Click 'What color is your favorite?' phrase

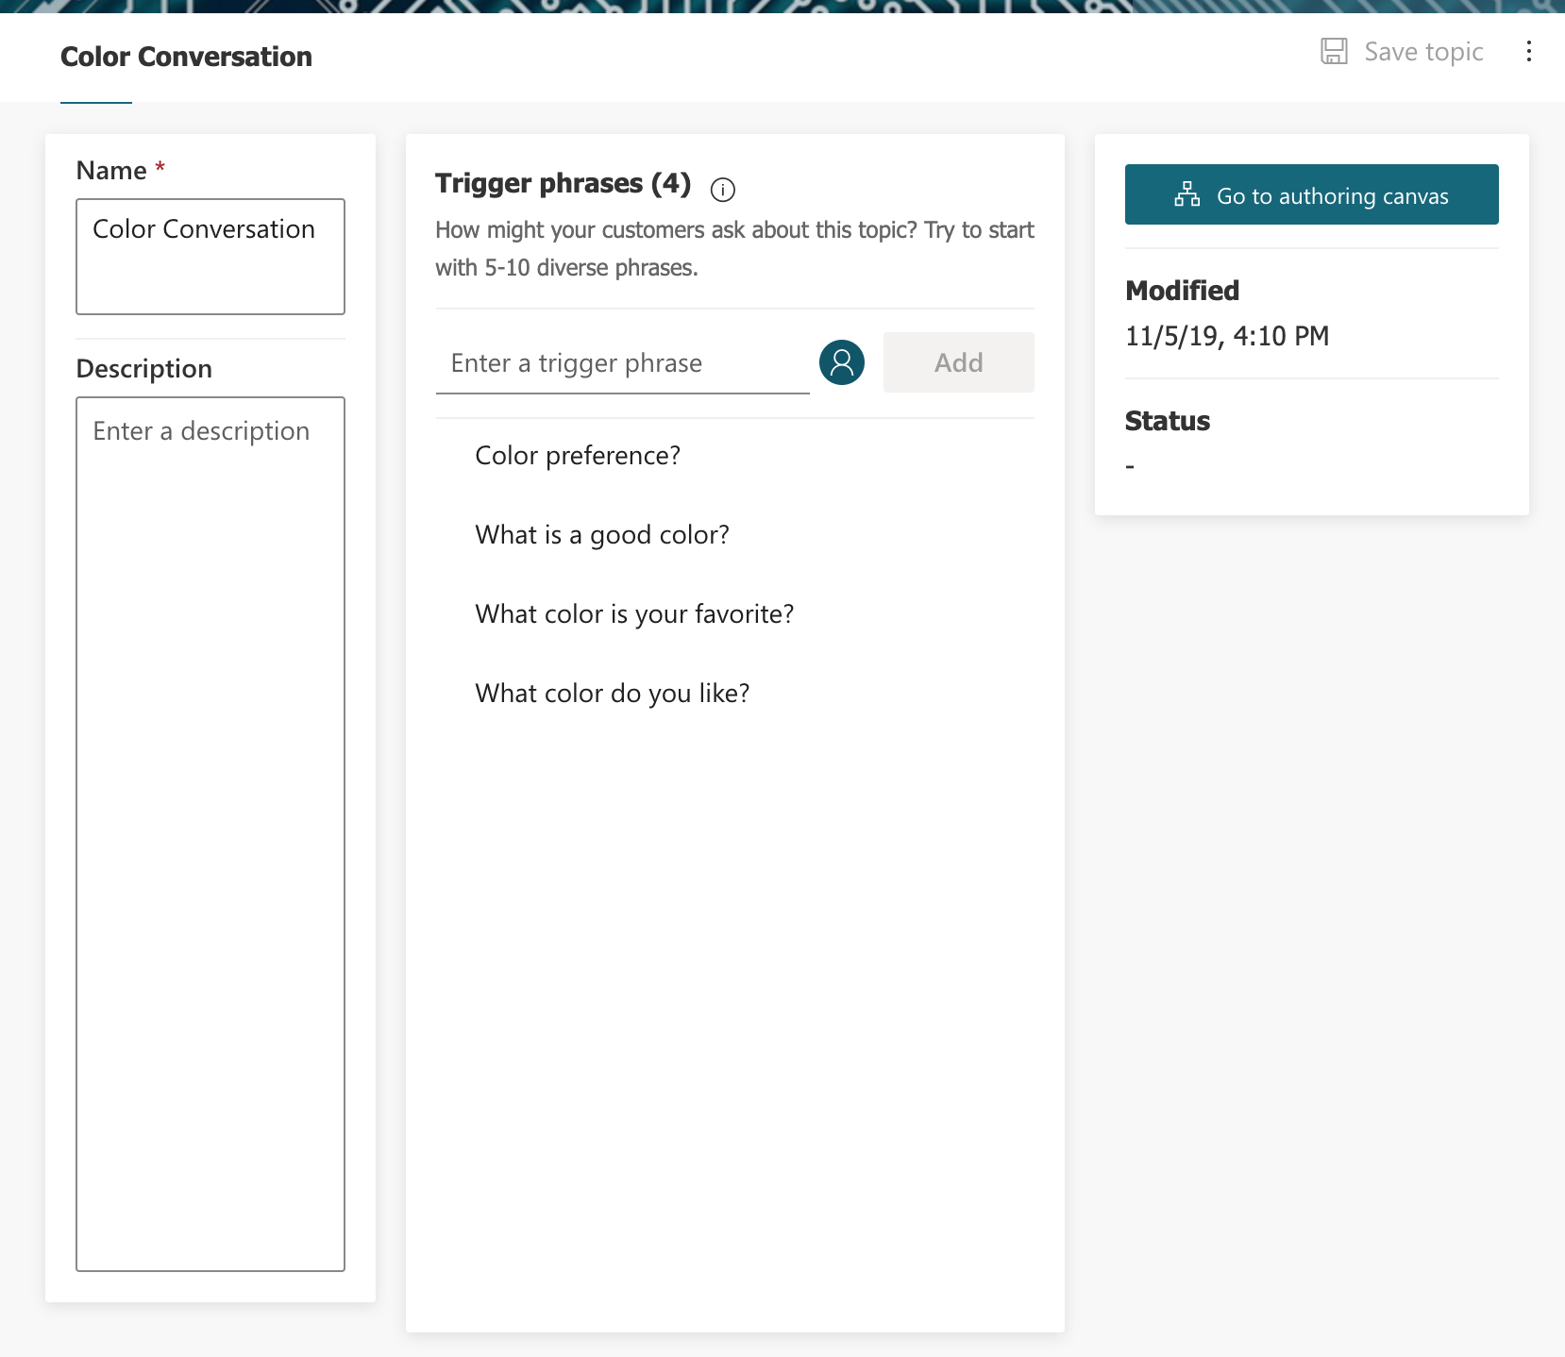click(633, 613)
